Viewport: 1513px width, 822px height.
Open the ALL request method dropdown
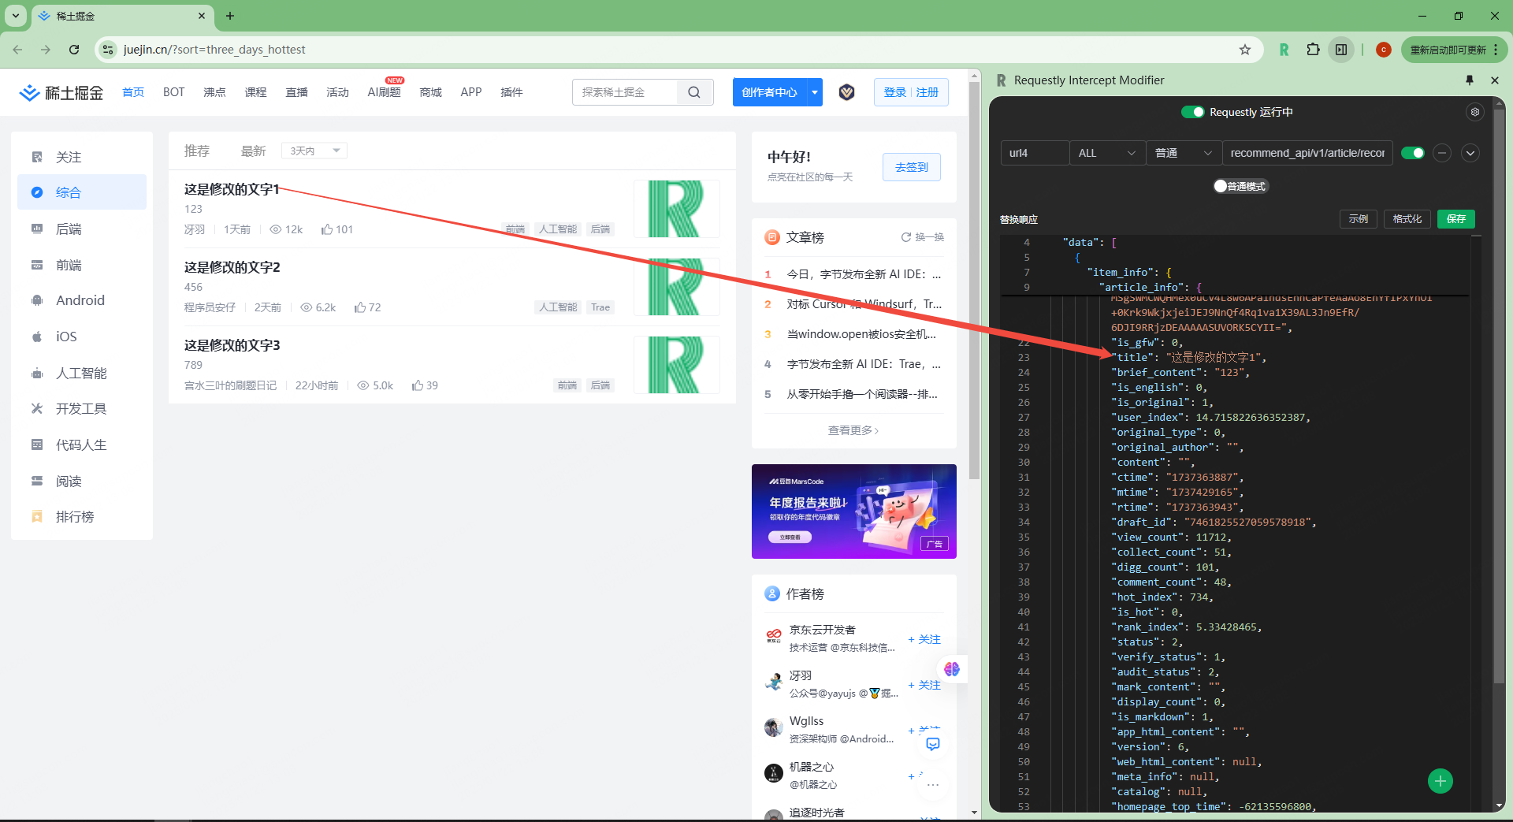[1106, 153]
